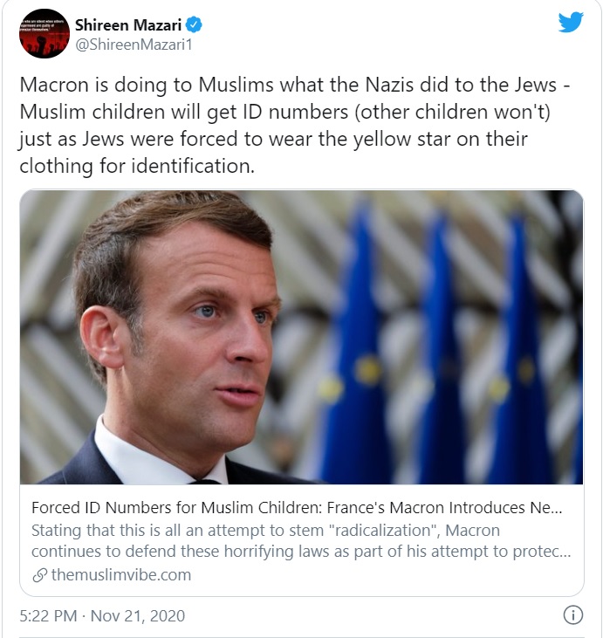Click the truncated headline ending "Ne…"
Image resolution: width=603 pixels, height=638 pixels.
click(524, 508)
